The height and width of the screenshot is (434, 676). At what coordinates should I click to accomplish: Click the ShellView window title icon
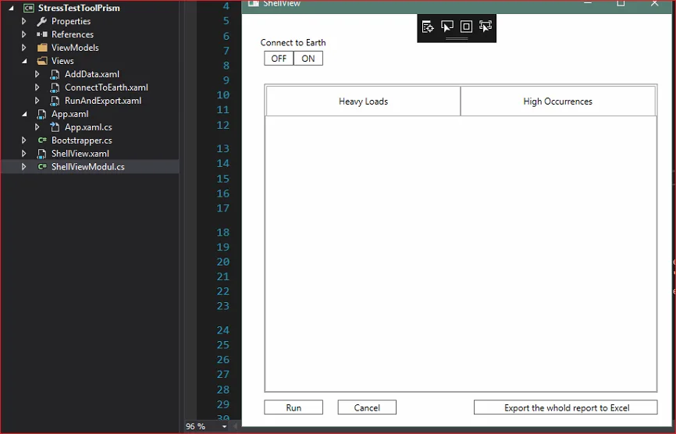click(x=254, y=3)
